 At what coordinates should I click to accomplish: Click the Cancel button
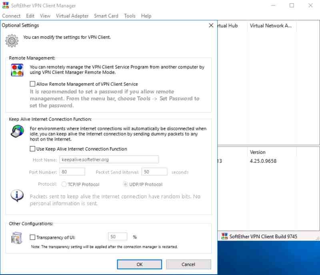click(x=188, y=264)
